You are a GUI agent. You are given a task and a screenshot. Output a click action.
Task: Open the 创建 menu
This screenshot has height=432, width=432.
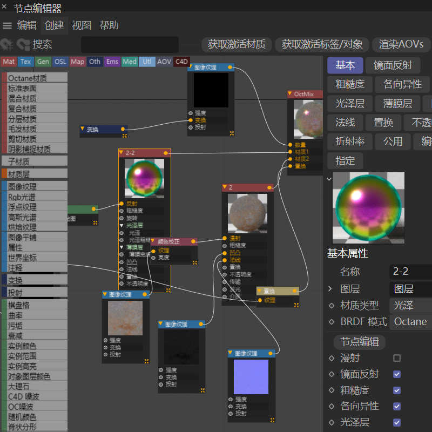click(x=55, y=25)
